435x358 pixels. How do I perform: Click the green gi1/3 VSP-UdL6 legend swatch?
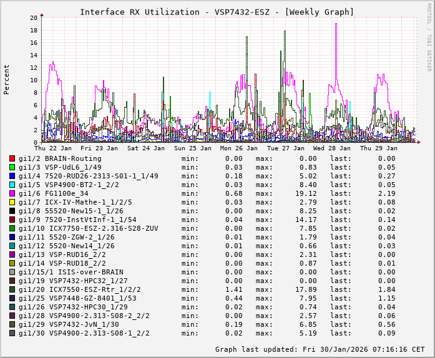click(12, 168)
